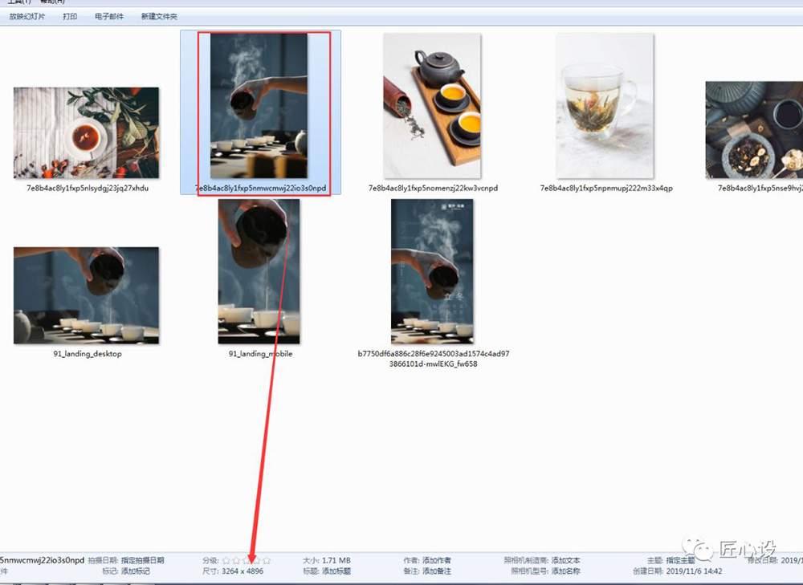Select the 91_landing_desktop image thumbnail
This screenshot has height=585, width=803.
pyautogui.click(x=86, y=295)
